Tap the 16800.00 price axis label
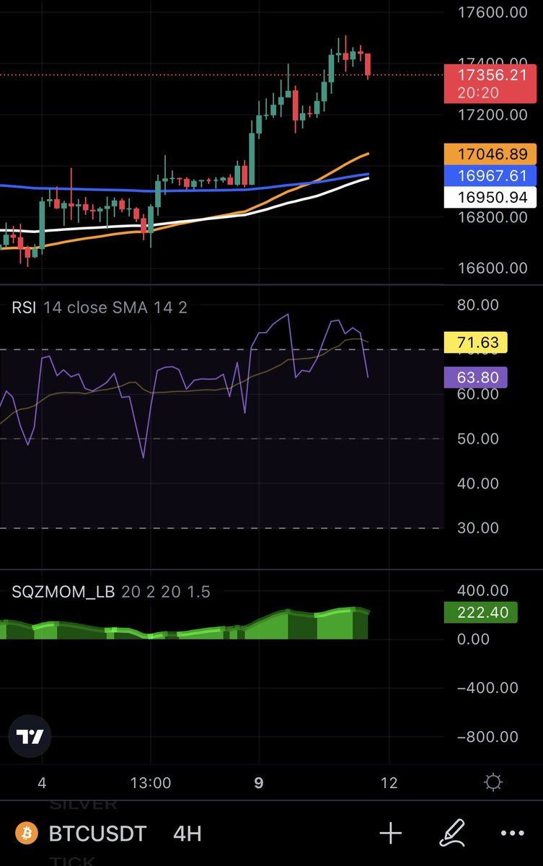Screen dimensions: 543x866 coord(494,216)
